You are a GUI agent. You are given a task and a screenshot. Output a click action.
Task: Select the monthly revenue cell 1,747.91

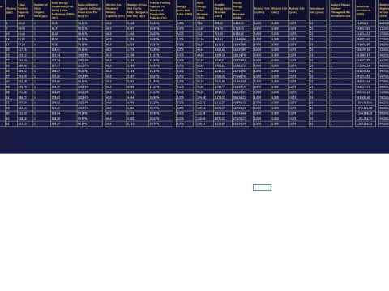pos(223,61)
